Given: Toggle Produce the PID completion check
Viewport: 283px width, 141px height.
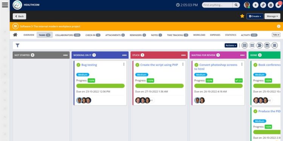Looking at the screenshot, I should pyautogui.click(x=255, y=111).
